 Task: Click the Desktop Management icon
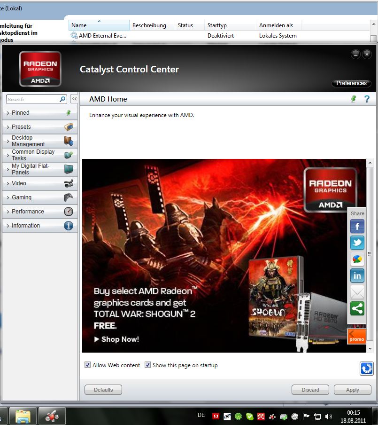tap(69, 141)
